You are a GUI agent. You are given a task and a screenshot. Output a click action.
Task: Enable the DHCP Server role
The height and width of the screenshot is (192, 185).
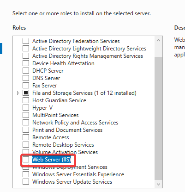tap(26, 71)
